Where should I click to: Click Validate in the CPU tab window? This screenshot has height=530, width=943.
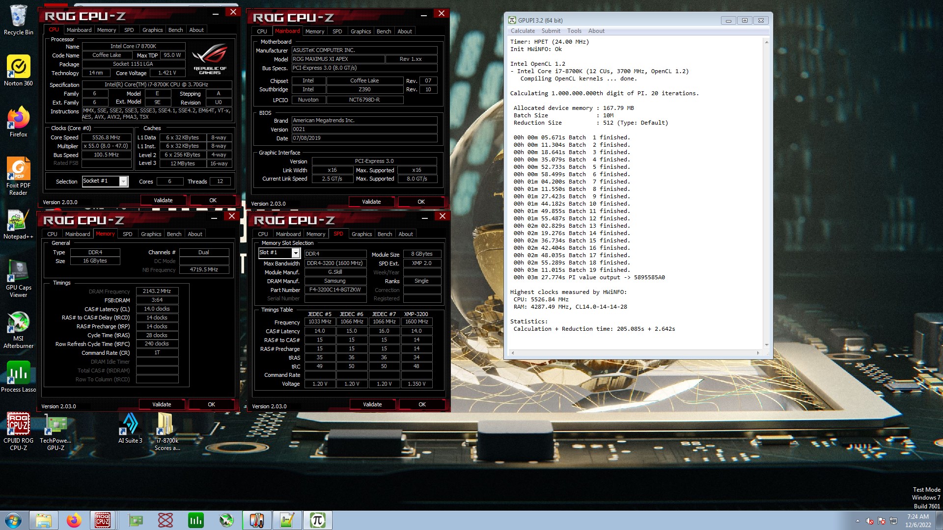(x=163, y=200)
